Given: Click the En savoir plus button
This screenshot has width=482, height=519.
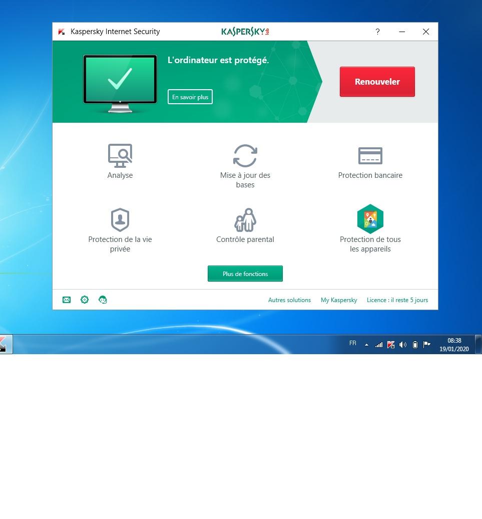Looking at the screenshot, I should tap(190, 97).
